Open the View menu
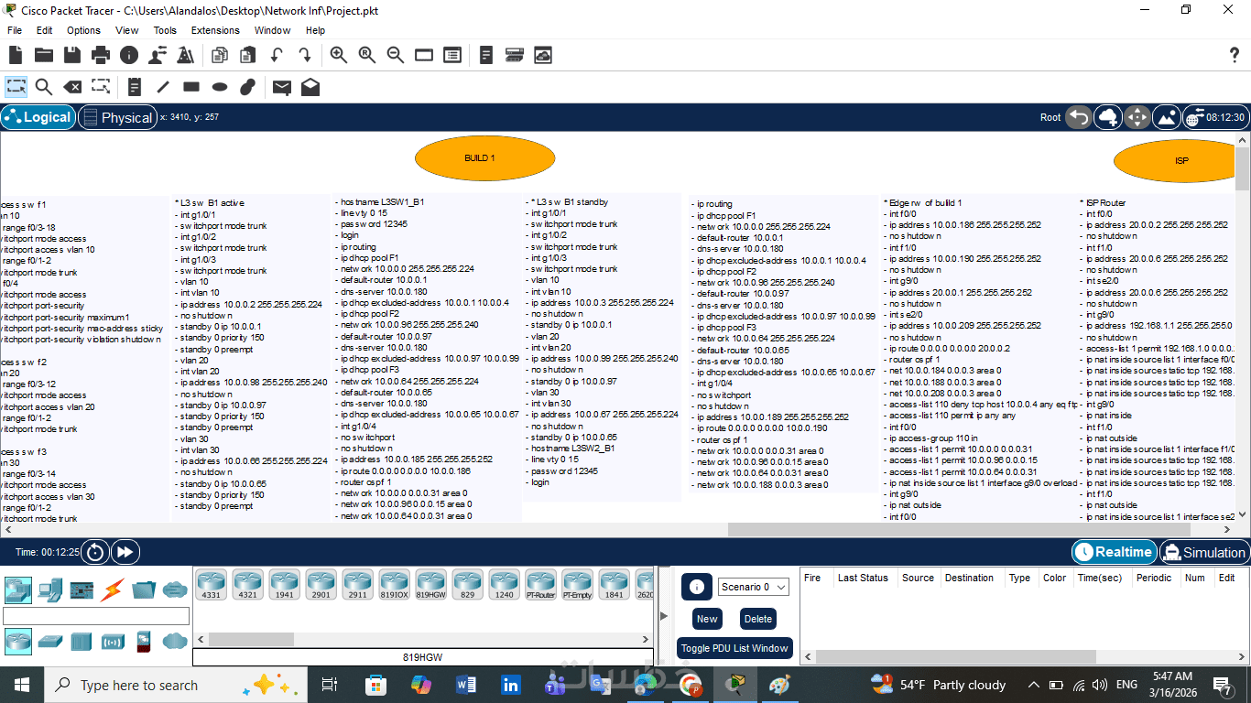The width and height of the screenshot is (1251, 703). pos(127,30)
